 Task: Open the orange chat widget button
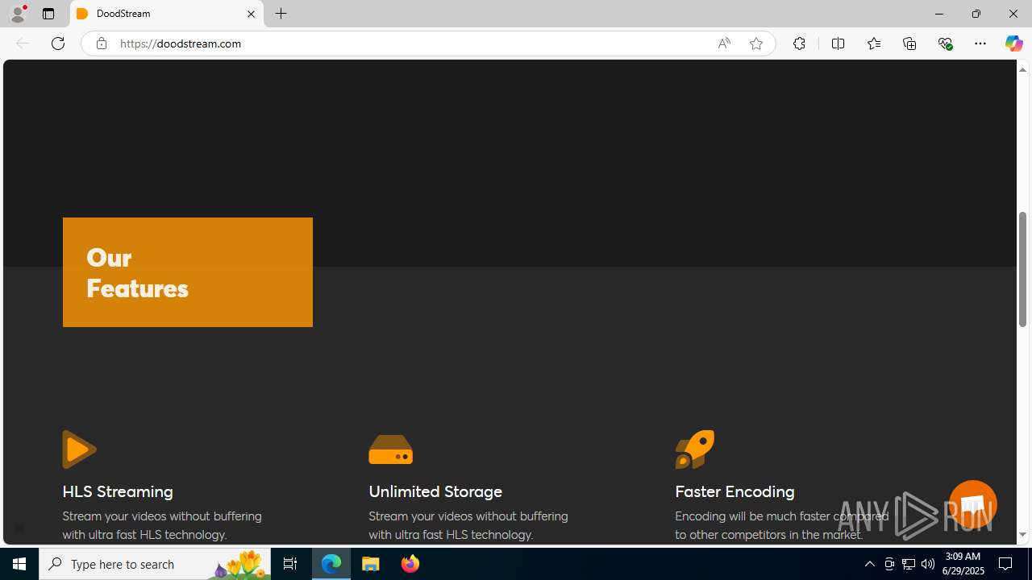972,504
